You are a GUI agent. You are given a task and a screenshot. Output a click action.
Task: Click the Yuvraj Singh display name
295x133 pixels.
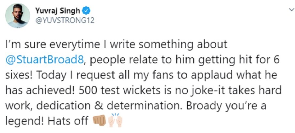pos(58,11)
